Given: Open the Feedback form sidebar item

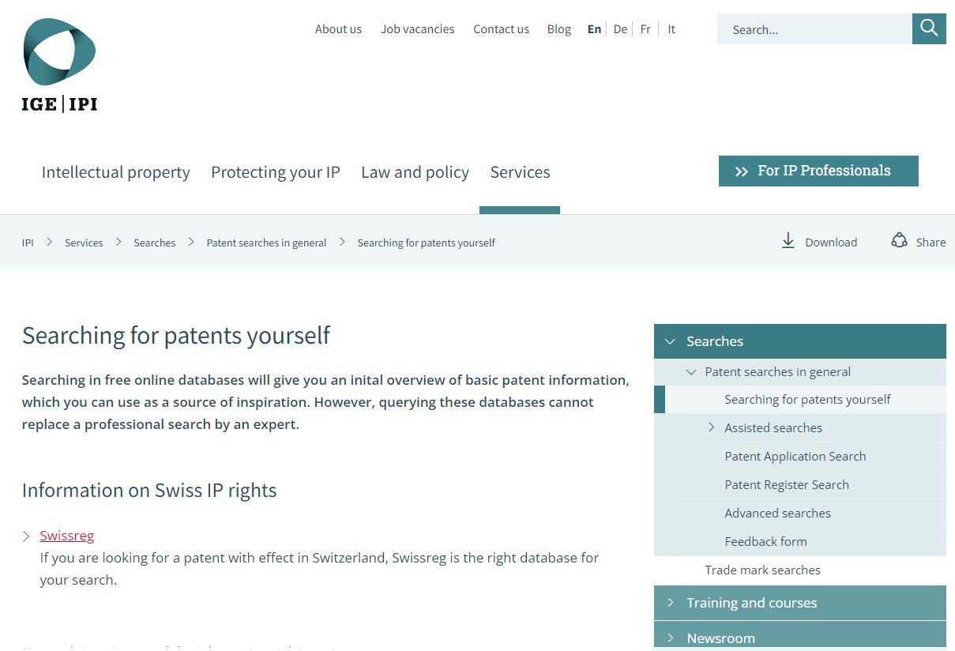Looking at the screenshot, I should [x=765, y=542].
